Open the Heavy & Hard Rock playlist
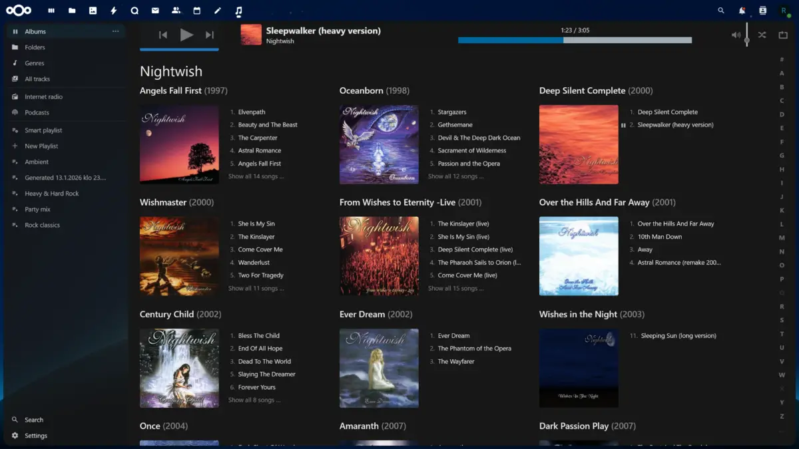The image size is (799, 449). 67,194
